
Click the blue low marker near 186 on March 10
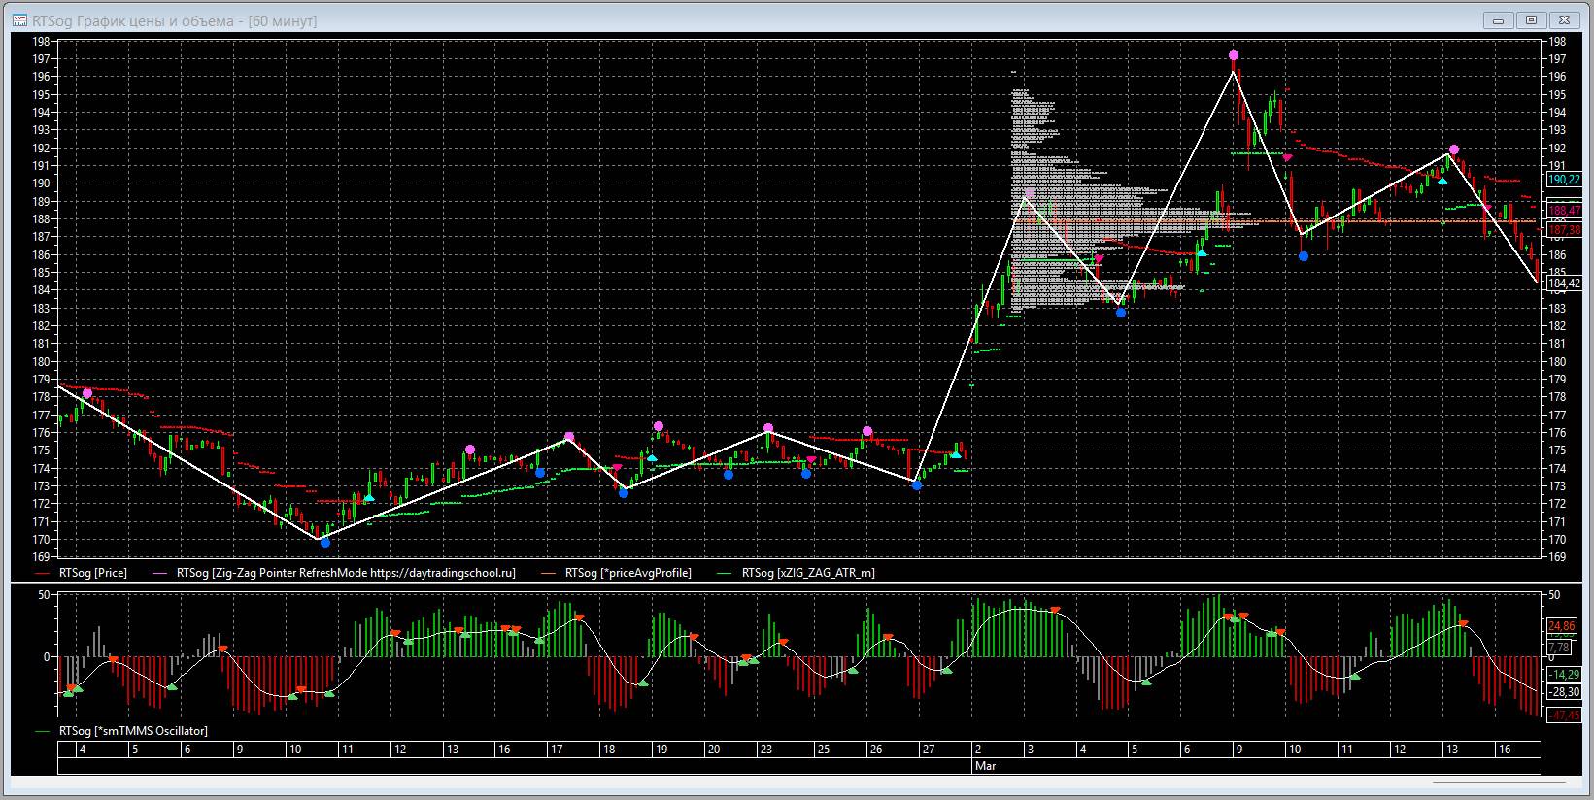tap(1304, 256)
